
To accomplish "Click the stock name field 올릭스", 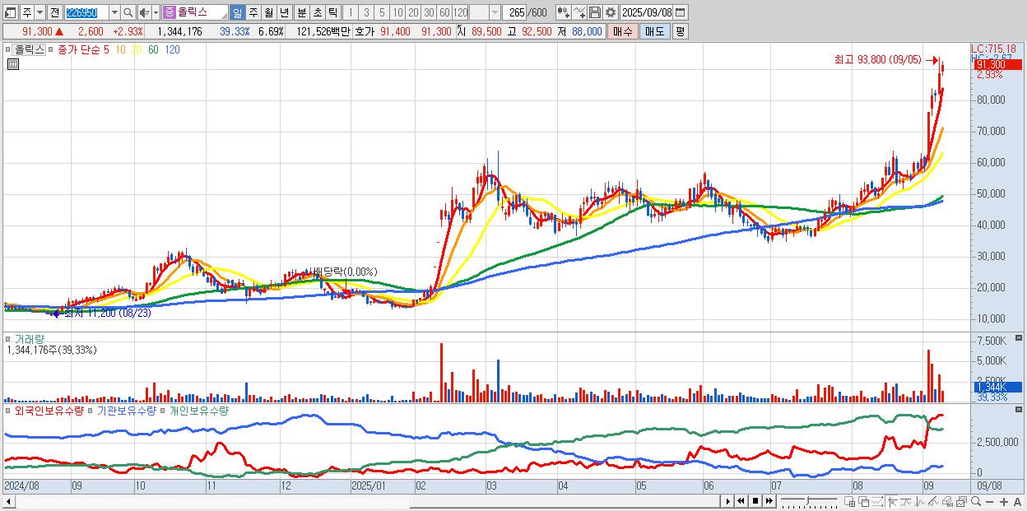I will [x=202, y=12].
